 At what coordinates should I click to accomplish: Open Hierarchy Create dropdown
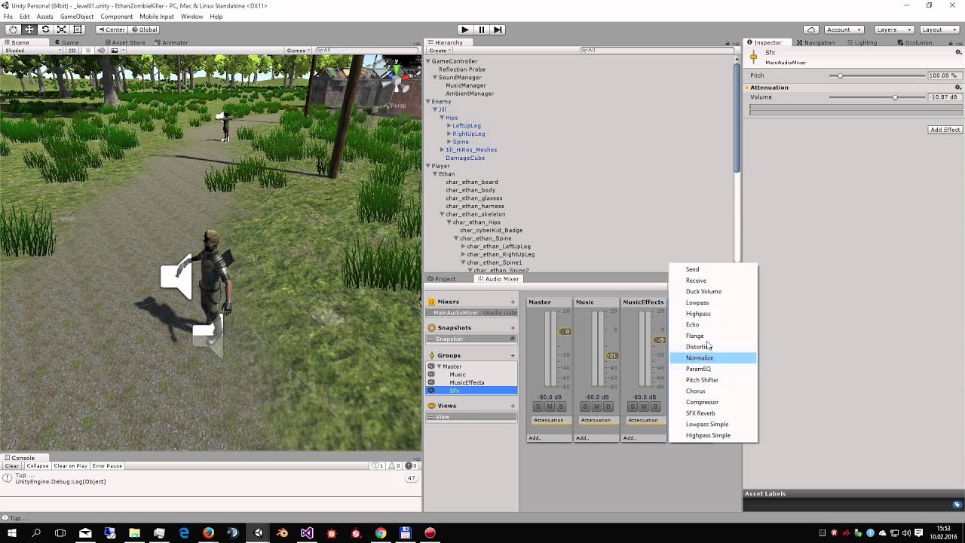(x=440, y=51)
